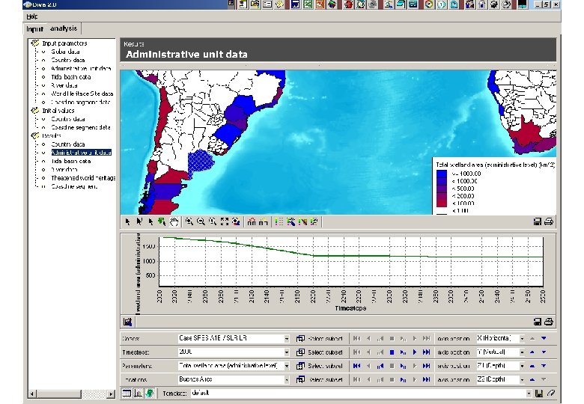The height and width of the screenshot is (404, 584).
Task: Open select subset icon for Parameters row
Action: pyautogui.click(x=300, y=366)
